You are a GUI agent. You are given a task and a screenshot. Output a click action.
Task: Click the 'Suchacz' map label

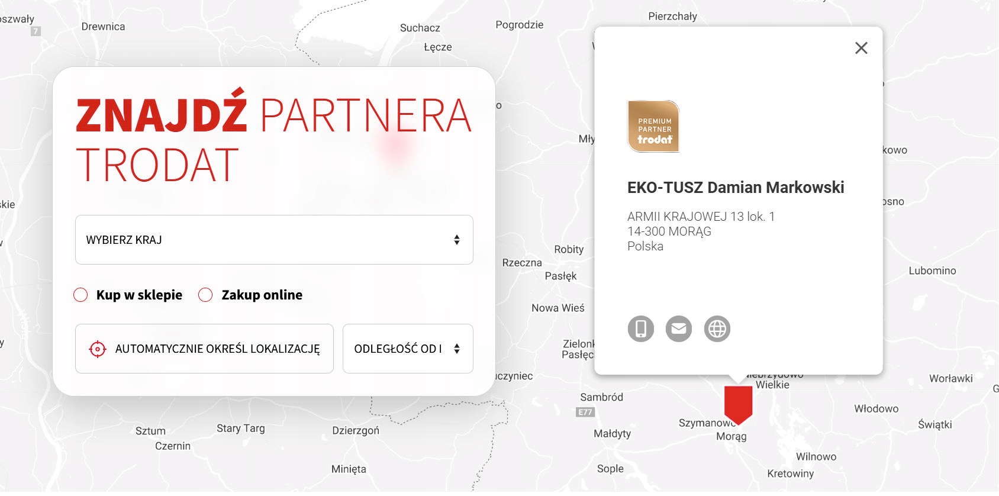coord(420,28)
